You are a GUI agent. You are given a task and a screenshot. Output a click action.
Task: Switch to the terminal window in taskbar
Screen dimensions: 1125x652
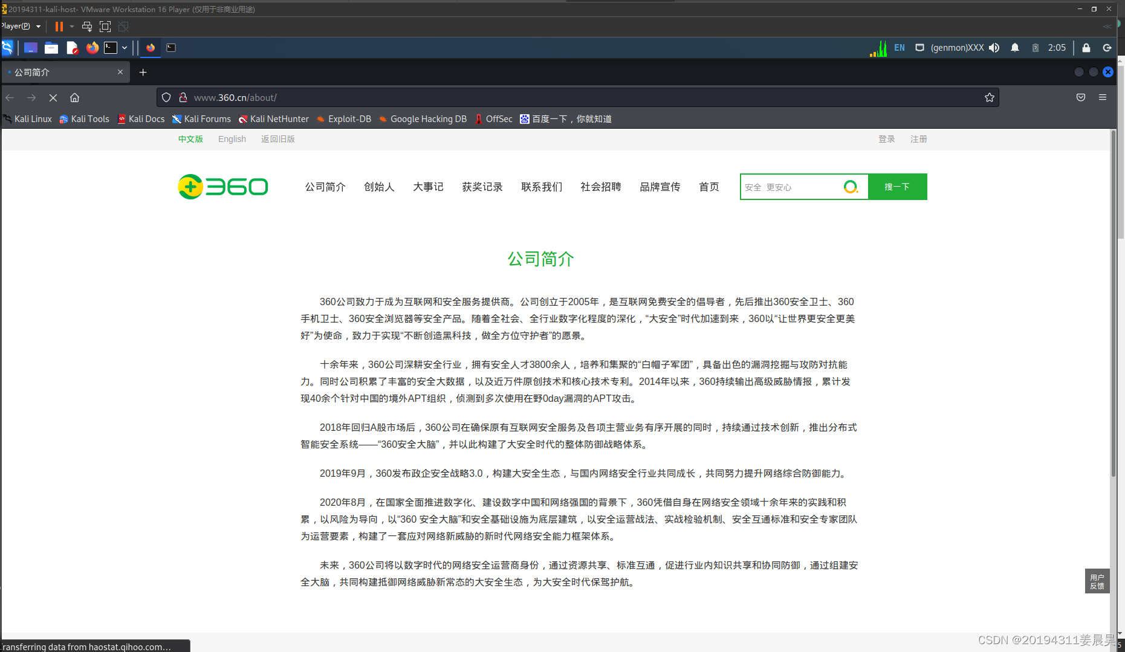(171, 48)
